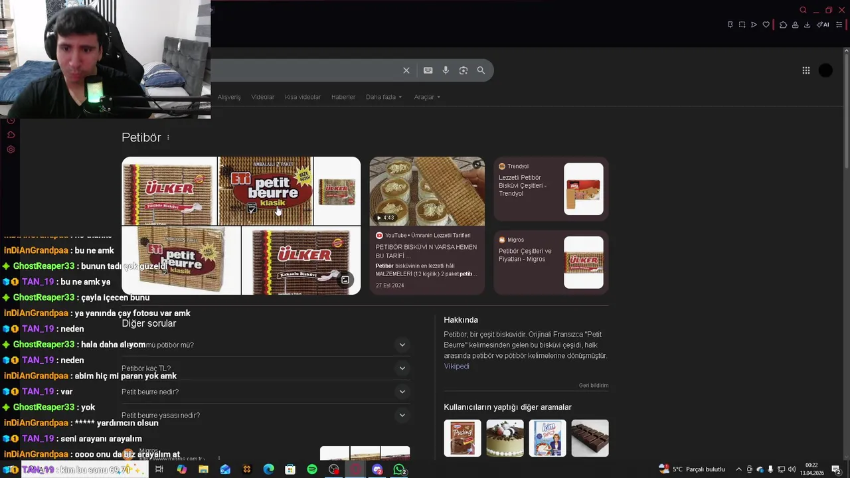Viewport: 850px width, 478px height.
Task: Switch to the Kısa videolar tab
Action: pyautogui.click(x=303, y=97)
